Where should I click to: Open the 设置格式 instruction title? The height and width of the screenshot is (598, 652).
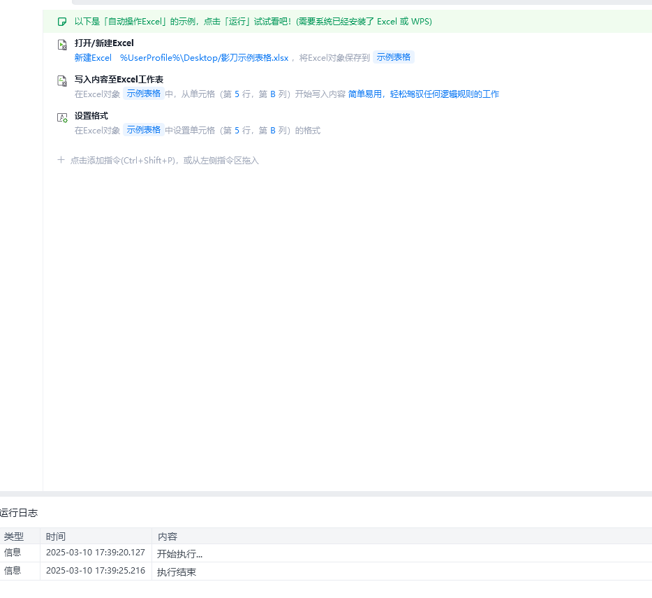[x=91, y=116]
